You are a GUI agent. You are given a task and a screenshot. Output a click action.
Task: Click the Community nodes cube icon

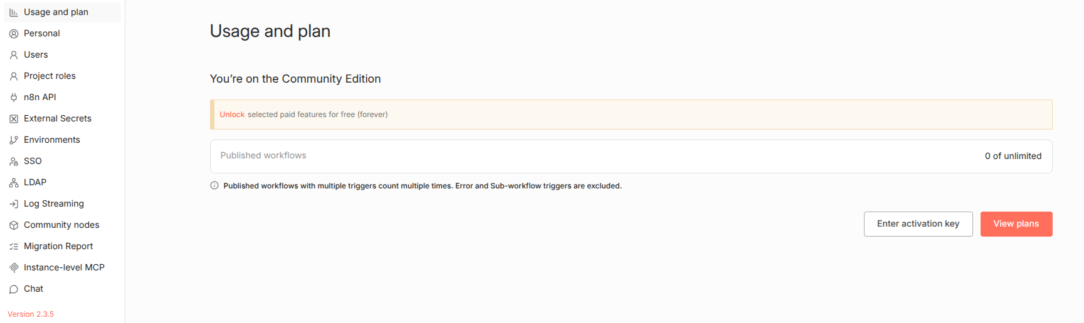point(14,225)
